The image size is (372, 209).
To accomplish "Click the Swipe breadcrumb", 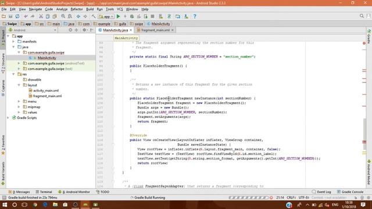I will pos(10,24).
